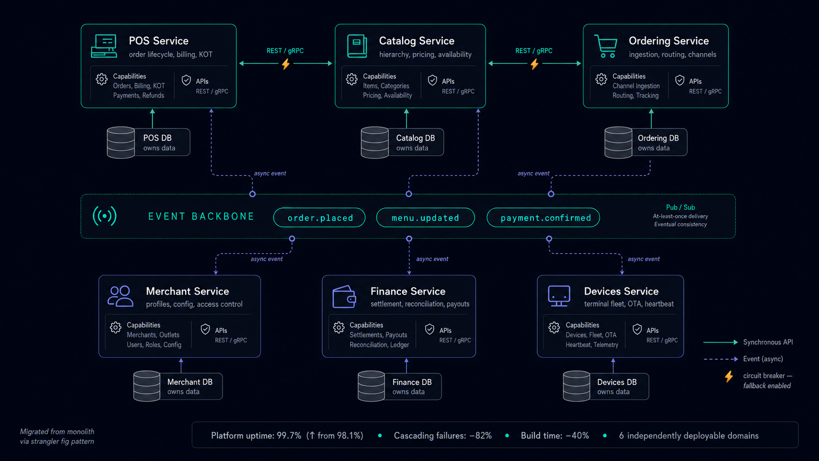Click the Ordering Service shopping cart icon
Image resolution: width=819 pixels, height=461 pixels.
pyautogui.click(x=605, y=46)
